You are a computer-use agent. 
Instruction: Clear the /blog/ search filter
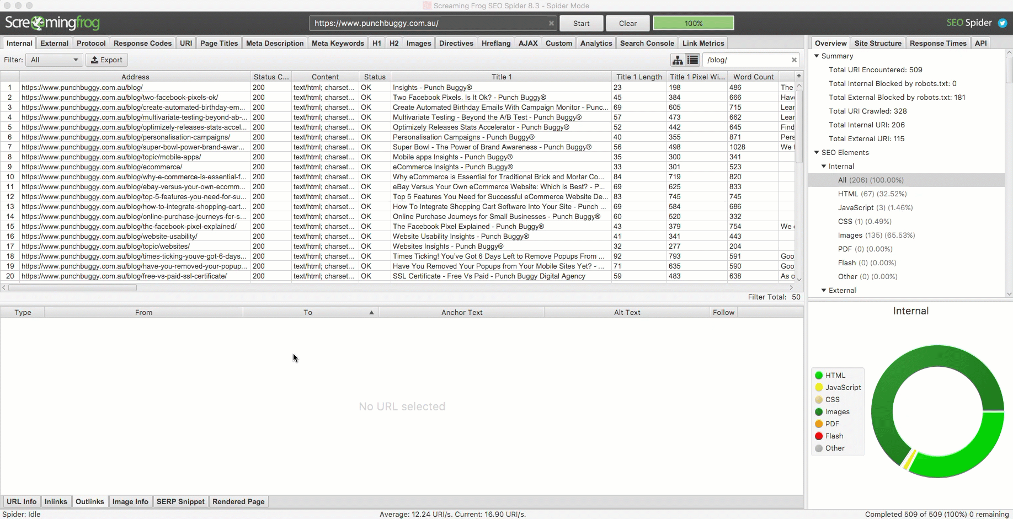[794, 60]
